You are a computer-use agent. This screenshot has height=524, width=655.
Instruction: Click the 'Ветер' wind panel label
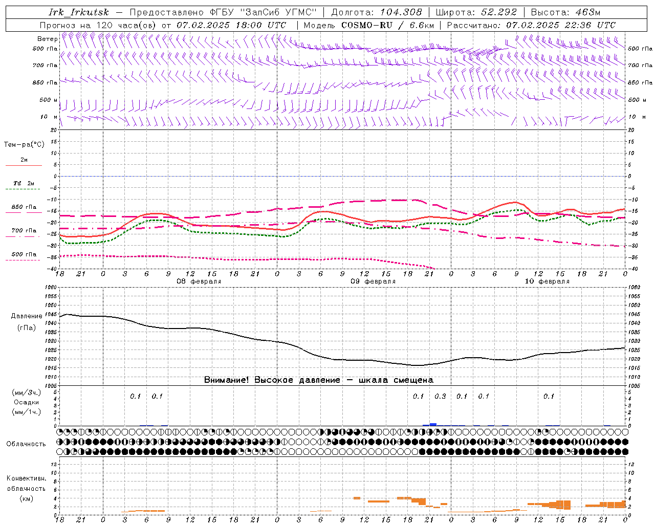[48, 39]
